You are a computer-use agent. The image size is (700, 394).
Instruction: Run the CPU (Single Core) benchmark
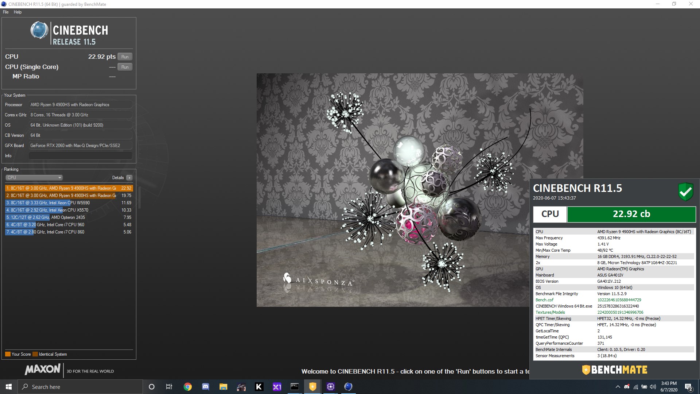click(125, 67)
